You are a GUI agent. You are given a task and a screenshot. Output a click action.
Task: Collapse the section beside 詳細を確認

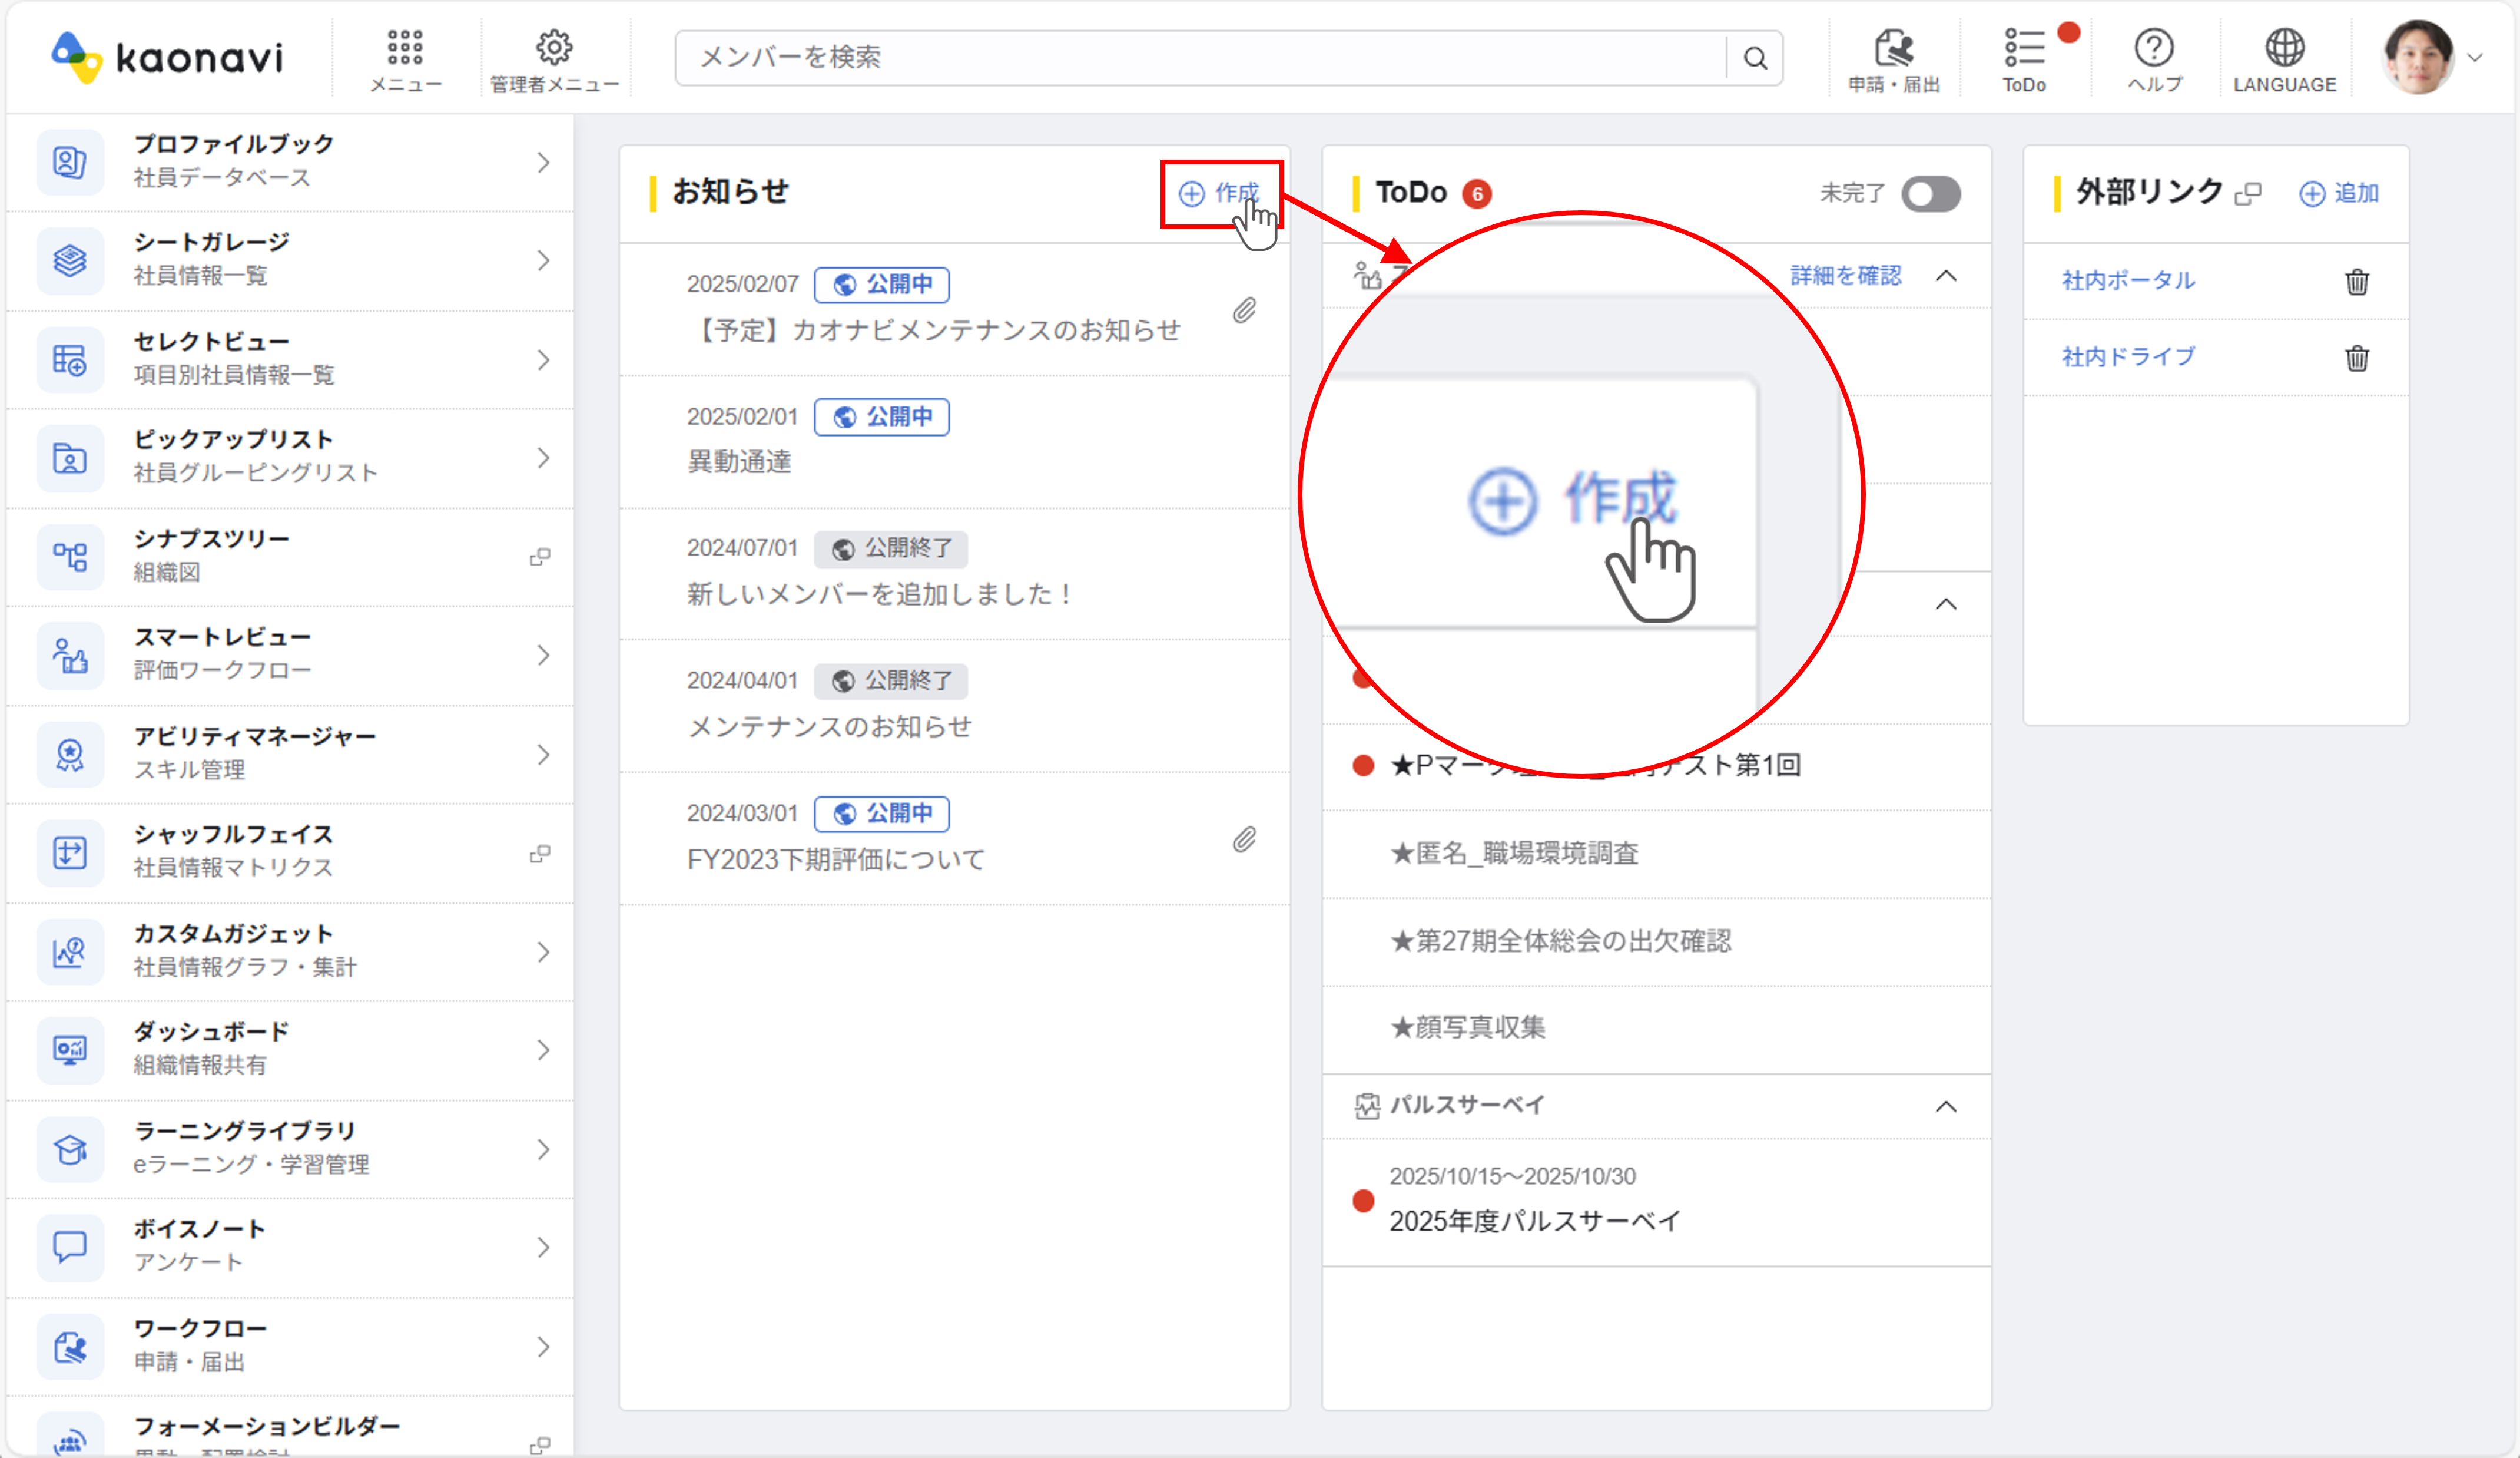pyautogui.click(x=1946, y=275)
